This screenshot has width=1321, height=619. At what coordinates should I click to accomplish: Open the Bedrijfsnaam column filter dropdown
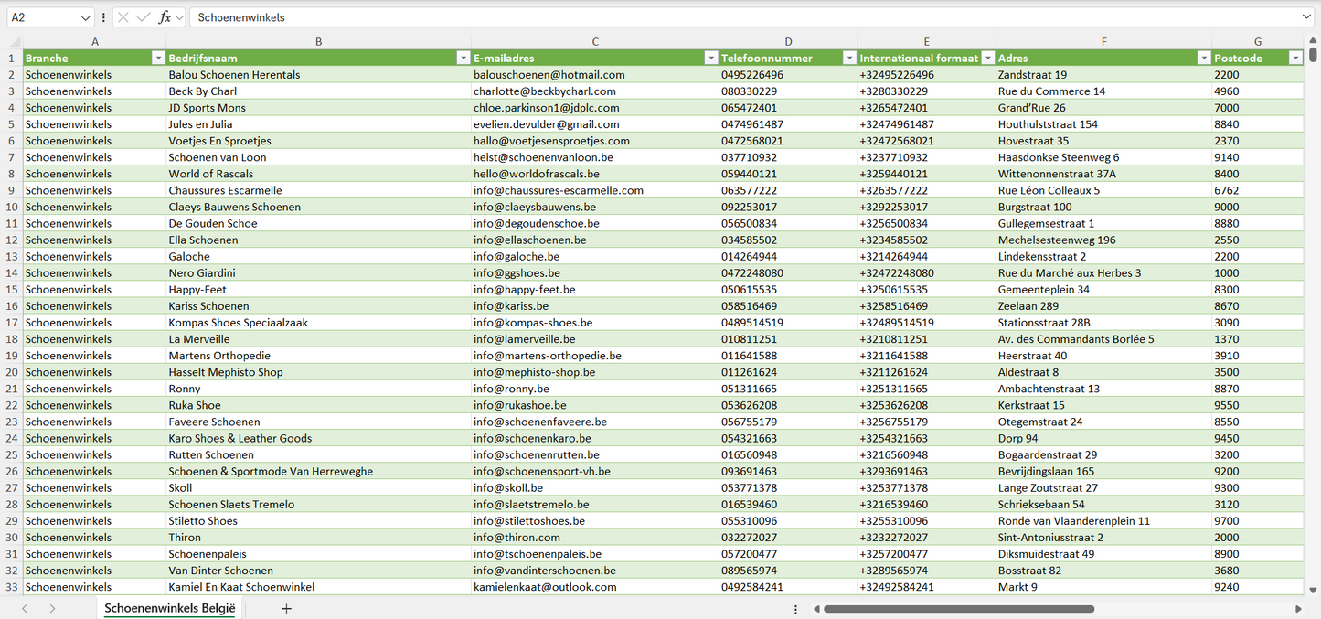pos(463,59)
